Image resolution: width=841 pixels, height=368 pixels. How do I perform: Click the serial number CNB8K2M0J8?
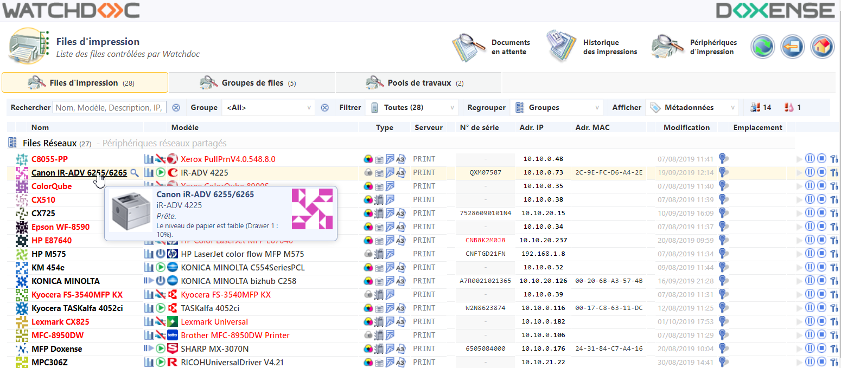[485, 241]
